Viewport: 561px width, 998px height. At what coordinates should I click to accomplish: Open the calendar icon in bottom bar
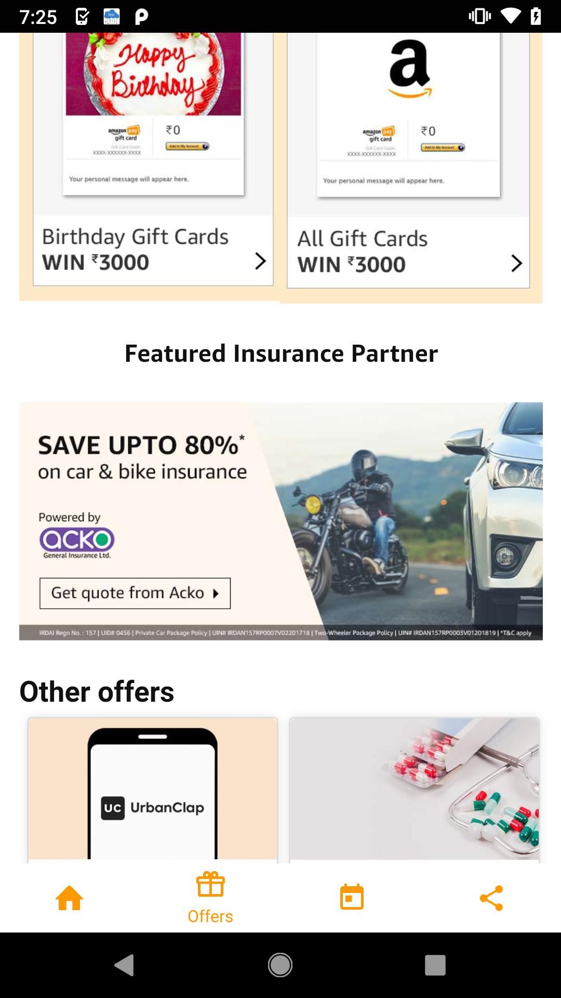point(352,897)
